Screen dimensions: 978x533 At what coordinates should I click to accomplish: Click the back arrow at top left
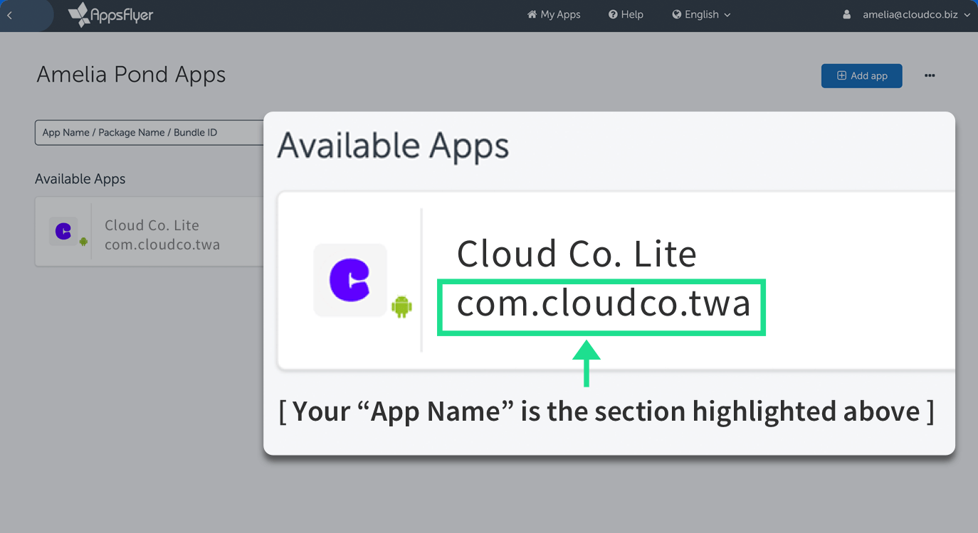click(9, 15)
